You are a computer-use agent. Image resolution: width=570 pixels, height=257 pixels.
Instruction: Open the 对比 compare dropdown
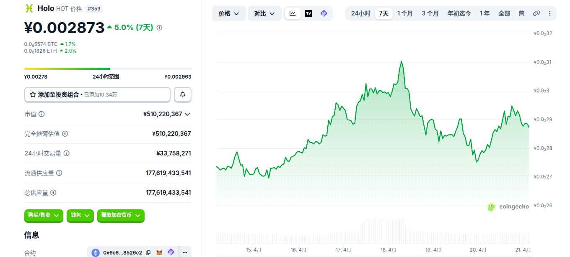pyautogui.click(x=264, y=13)
